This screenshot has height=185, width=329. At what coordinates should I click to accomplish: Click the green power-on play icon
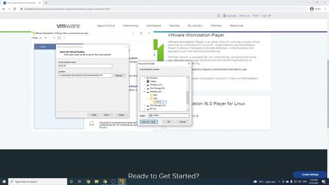(x=46, y=38)
